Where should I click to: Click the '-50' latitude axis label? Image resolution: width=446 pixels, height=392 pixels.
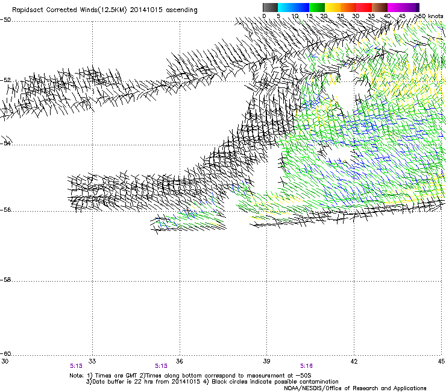[5, 20]
